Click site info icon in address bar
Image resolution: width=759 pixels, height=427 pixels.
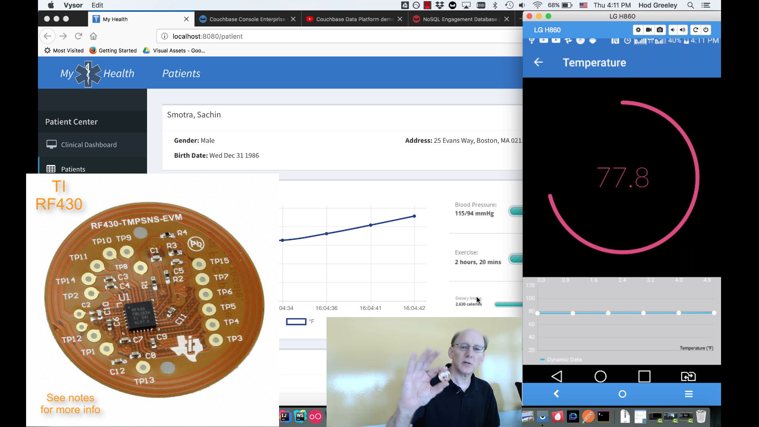[x=164, y=36]
